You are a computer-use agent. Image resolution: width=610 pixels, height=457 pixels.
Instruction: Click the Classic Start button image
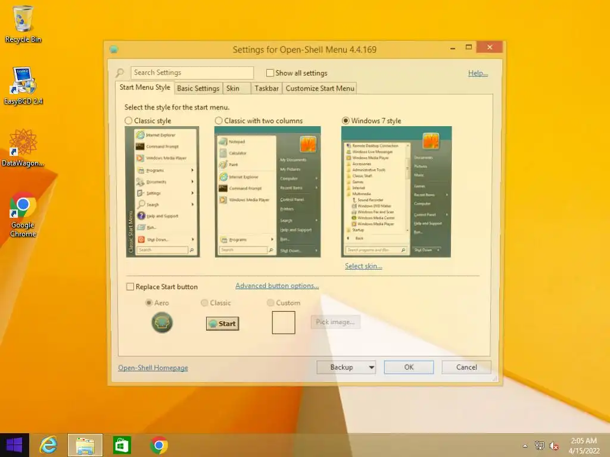(223, 324)
